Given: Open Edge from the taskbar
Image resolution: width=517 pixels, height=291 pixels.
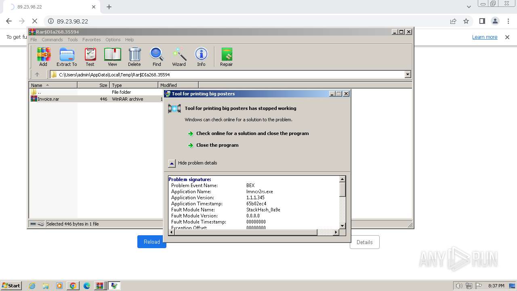Looking at the screenshot, I should 87,286.
